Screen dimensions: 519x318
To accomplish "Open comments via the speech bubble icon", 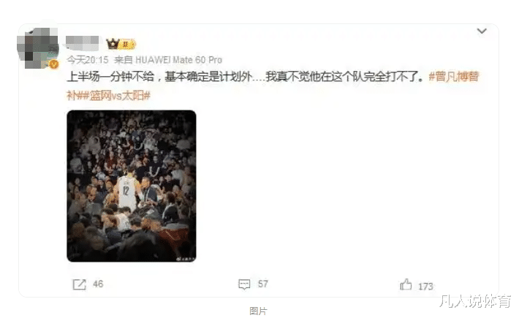I will [244, 284].
